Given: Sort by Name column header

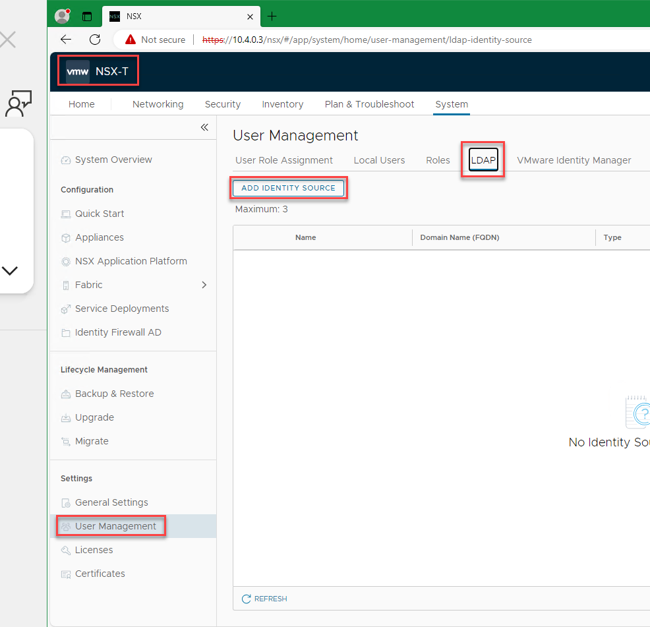Looking at the screenshot, I should coord(305,237).
